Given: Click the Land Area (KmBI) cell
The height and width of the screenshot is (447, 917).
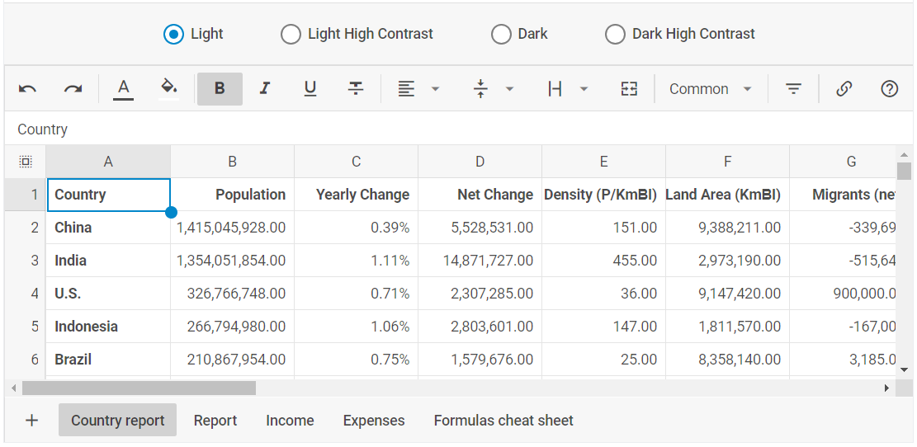Looking at the screenshot, I should coord(727,195).
